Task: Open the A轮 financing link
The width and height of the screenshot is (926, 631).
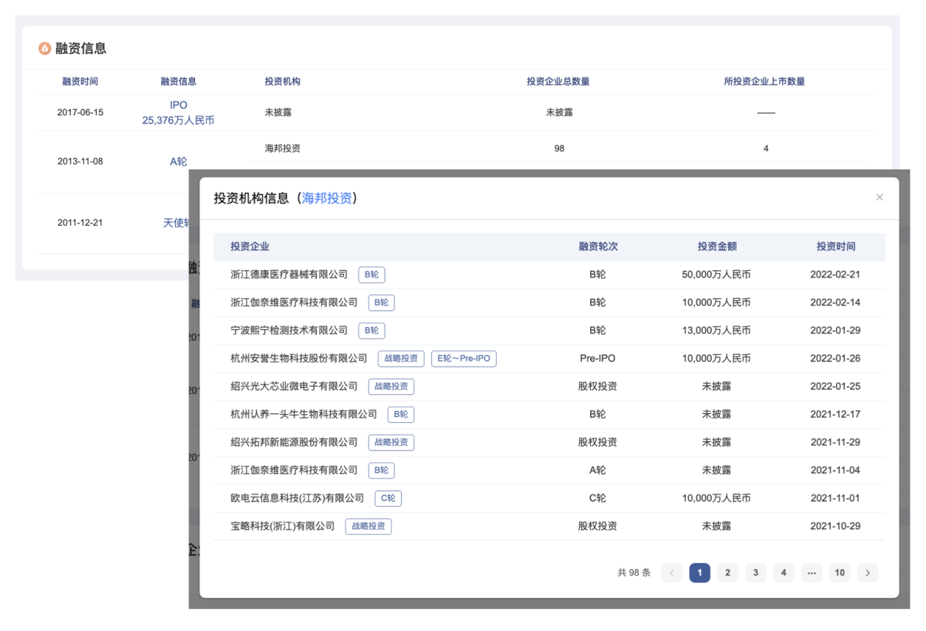Action: pyautogui.click(x=178, y=161)
